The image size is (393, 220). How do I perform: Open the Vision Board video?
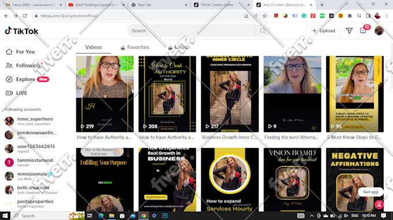click(x=292, y=180)
